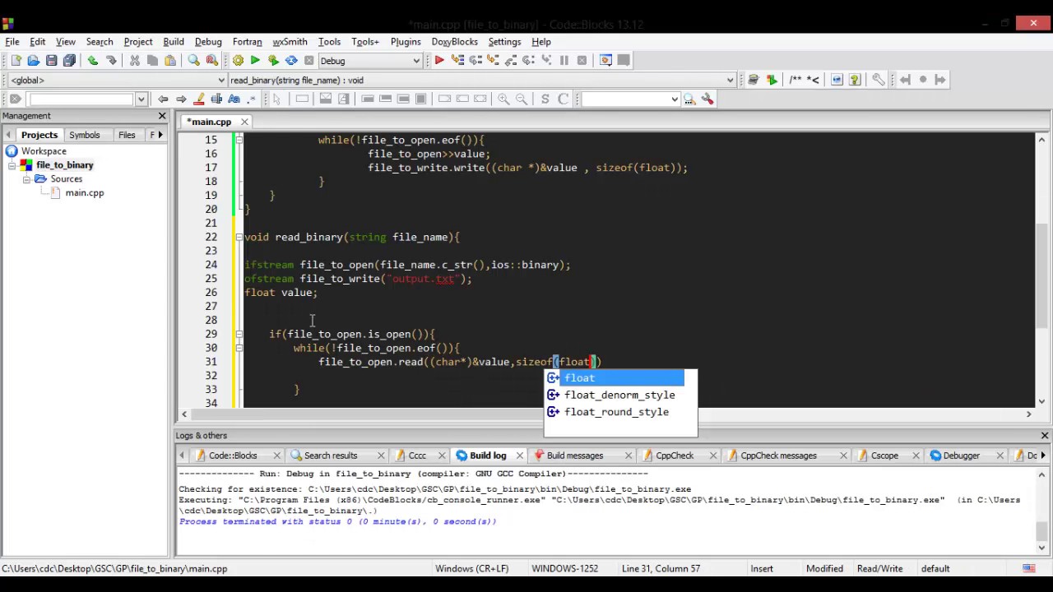
Task: Toggle selected text search icon
Action: tap(216, 99)
